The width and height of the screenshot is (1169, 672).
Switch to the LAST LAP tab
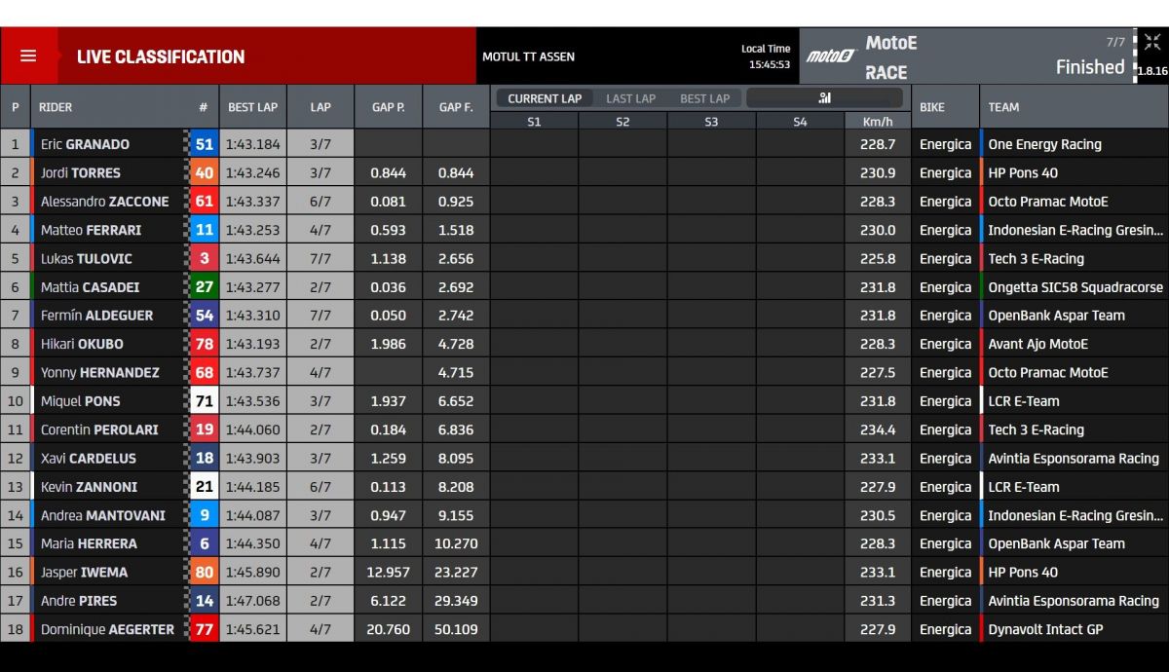[x=631, y=98]
